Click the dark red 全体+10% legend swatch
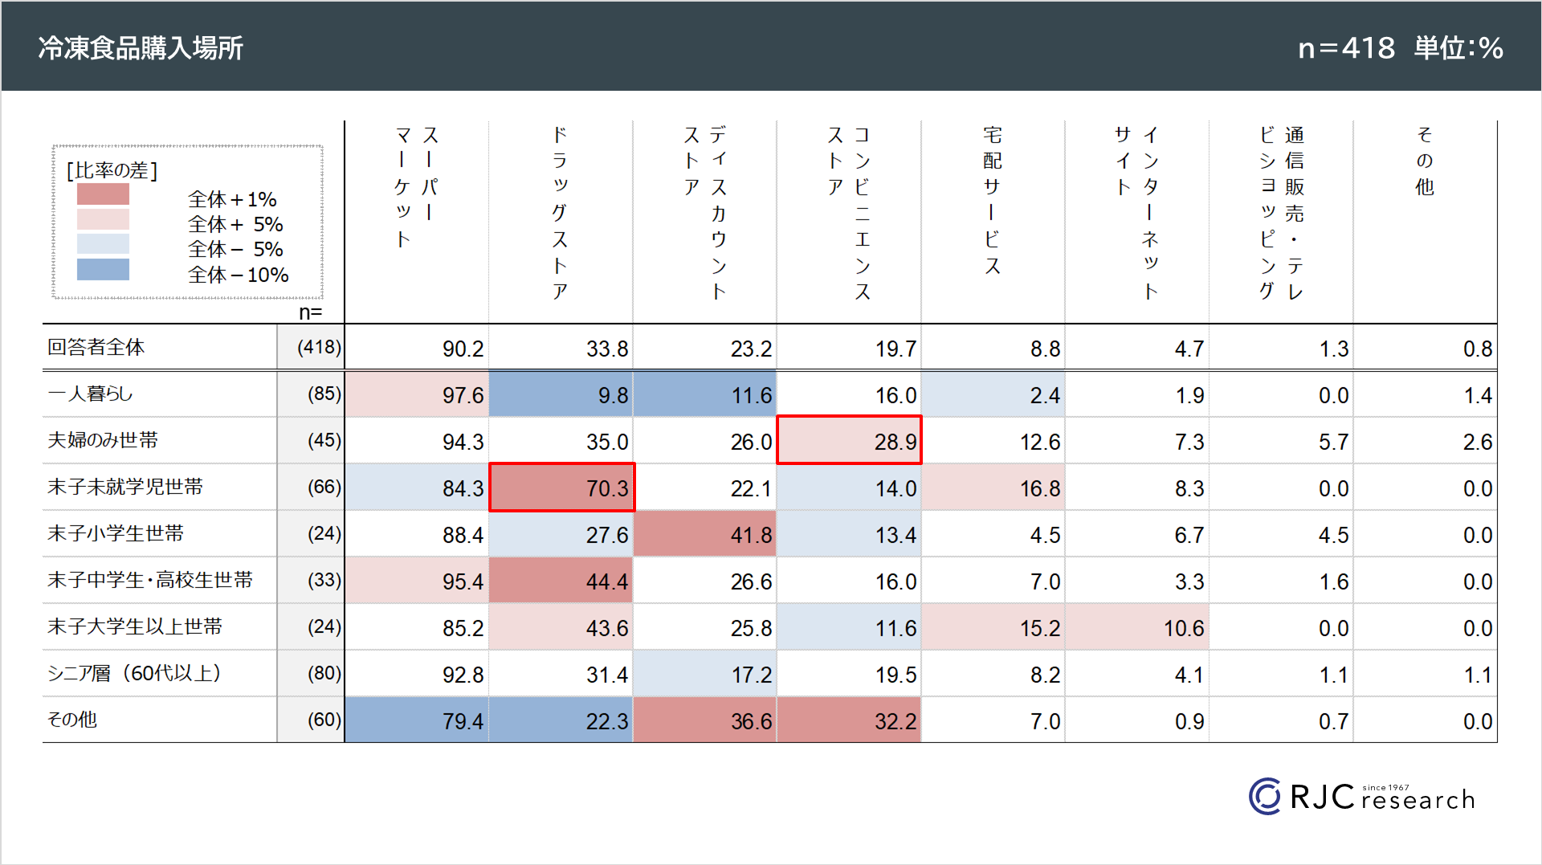The image size is (1542, 865). click(x=103, y=194)
